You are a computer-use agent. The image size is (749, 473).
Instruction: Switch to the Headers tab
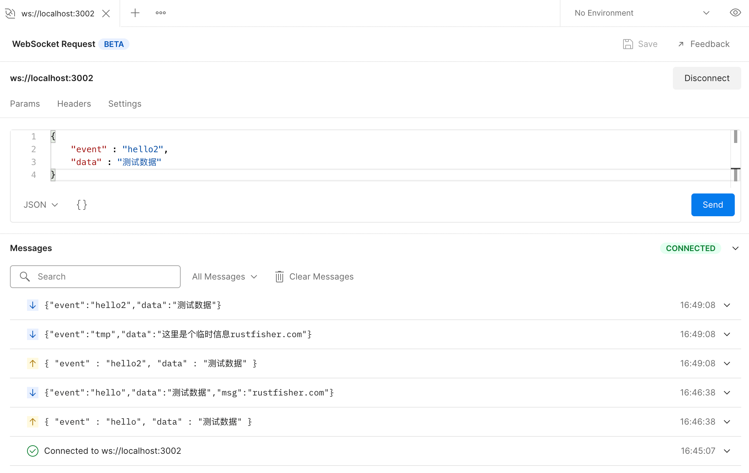pyautogui.click(x=74, y=104)
